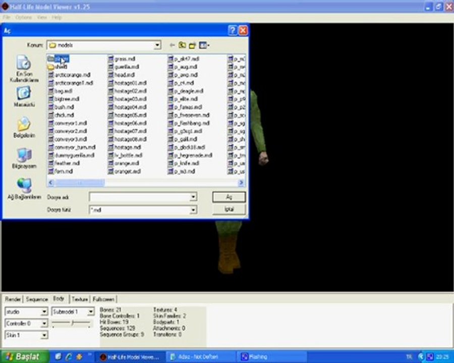
Task: Launch Internet Explorer from quick launch
Action: pos(69,356)
